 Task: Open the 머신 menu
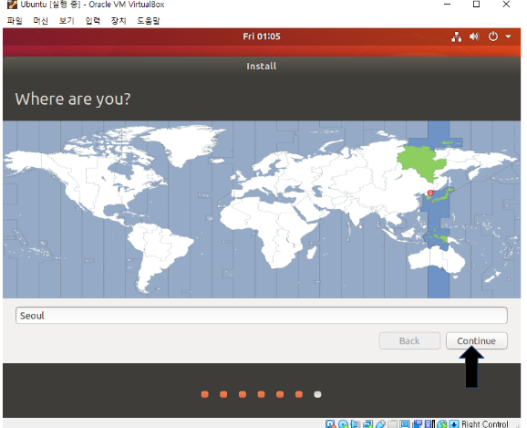coord(41,21)
